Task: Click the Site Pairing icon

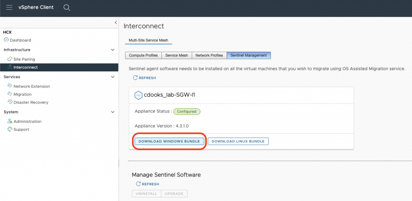Action: pos(10,59)
